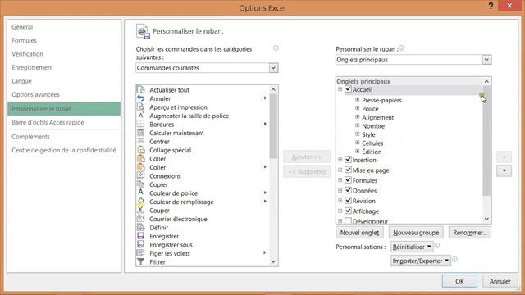This screenshot has width=525, height=295.
Task: Go to Options avancées
Action: [35, 95]
